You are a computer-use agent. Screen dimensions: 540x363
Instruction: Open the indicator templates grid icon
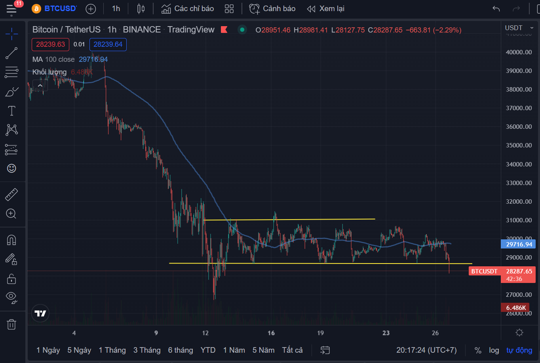(229, 9)
